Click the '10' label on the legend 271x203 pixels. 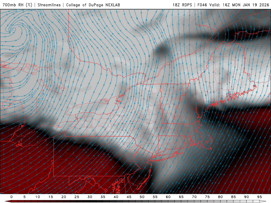[x=38, y=197]
